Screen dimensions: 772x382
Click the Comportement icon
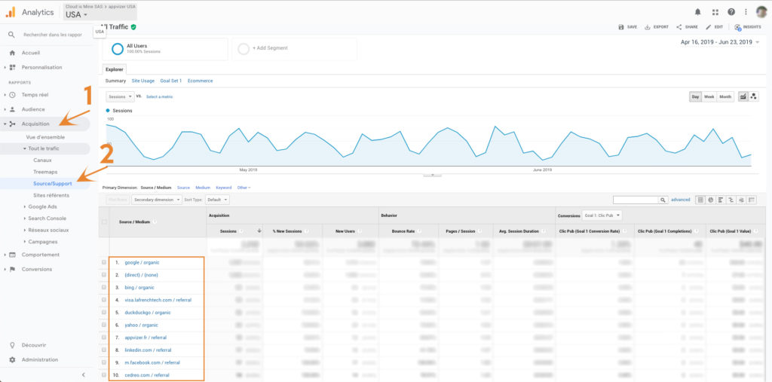[12, 255]
